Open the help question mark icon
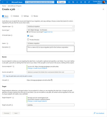This screenshot has width=107, height=117. point(85,2)
